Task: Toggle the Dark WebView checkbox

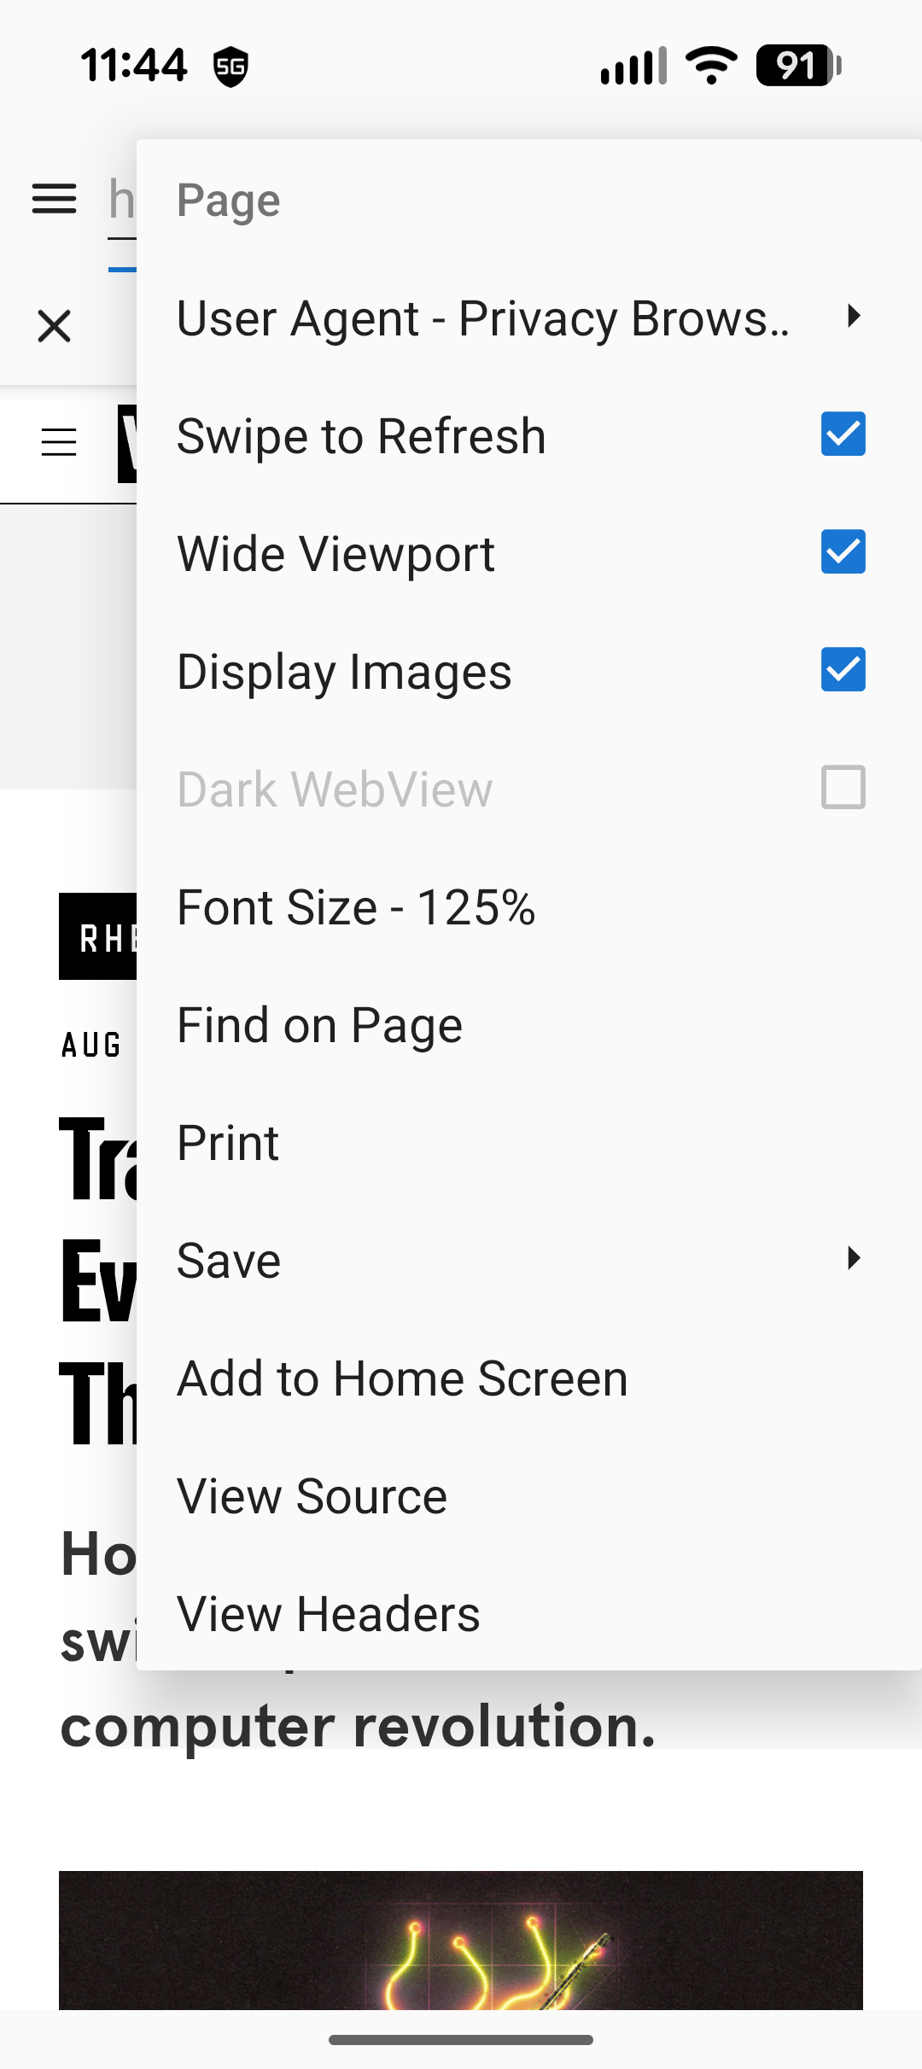Action: click(843, 787)
